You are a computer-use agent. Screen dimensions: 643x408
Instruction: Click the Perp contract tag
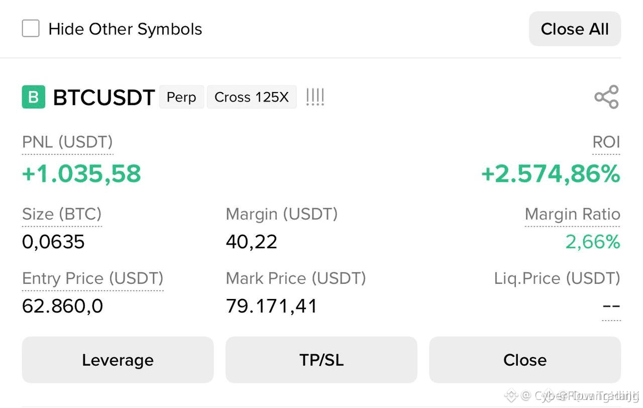click(x=181, y=97)
